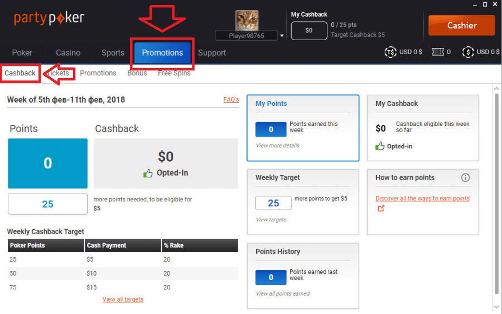Click thumbs up icon in My Cashback card
Viewport: 502px width, 314px height.
tap(380, 146)
